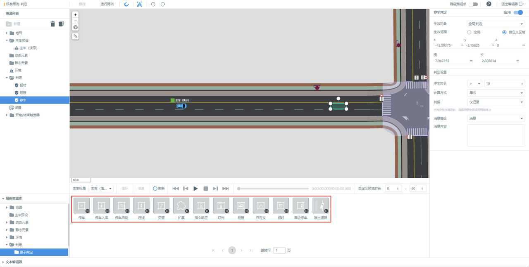Click 退出编辑器 to exit the editor
The image size is (529, 267).
click(x=512, y=4)
